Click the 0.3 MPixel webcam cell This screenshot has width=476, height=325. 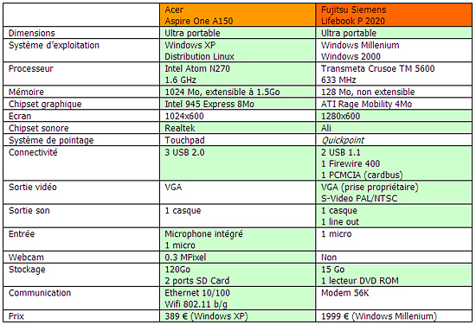click(x=237, y=257)
